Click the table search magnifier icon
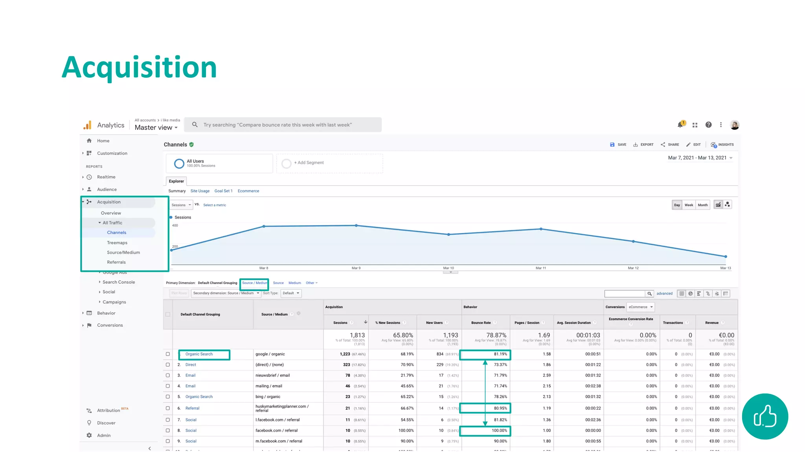 [x=650, y=293]
